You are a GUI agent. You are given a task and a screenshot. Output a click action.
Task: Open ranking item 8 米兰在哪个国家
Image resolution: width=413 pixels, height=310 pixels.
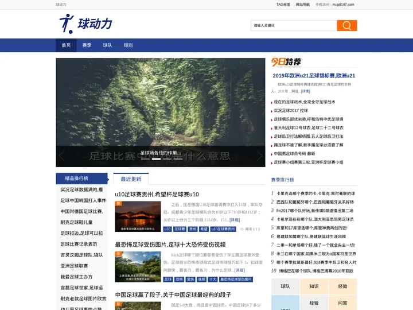316,254
